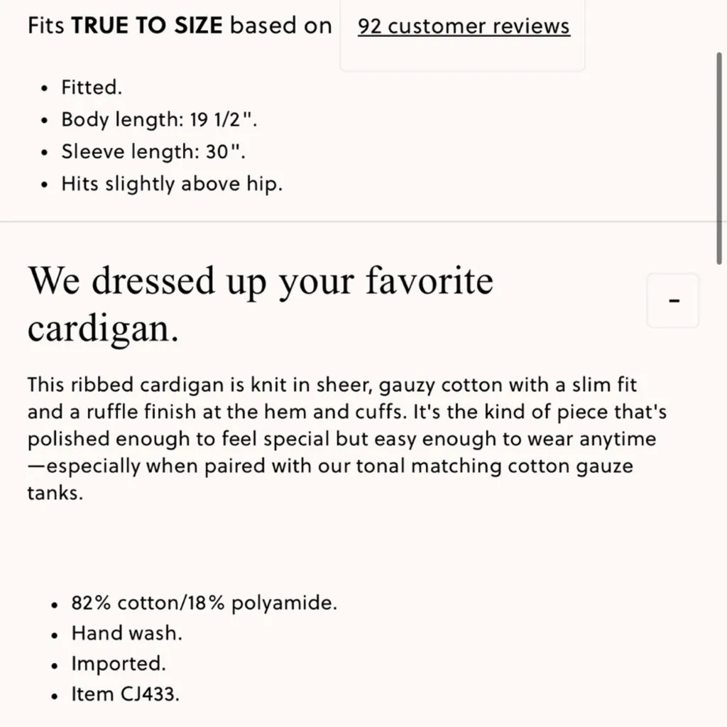Click the Sleeve length 30 inch detail
This screenshot has height=727, width=727.
tap(153, 151)
